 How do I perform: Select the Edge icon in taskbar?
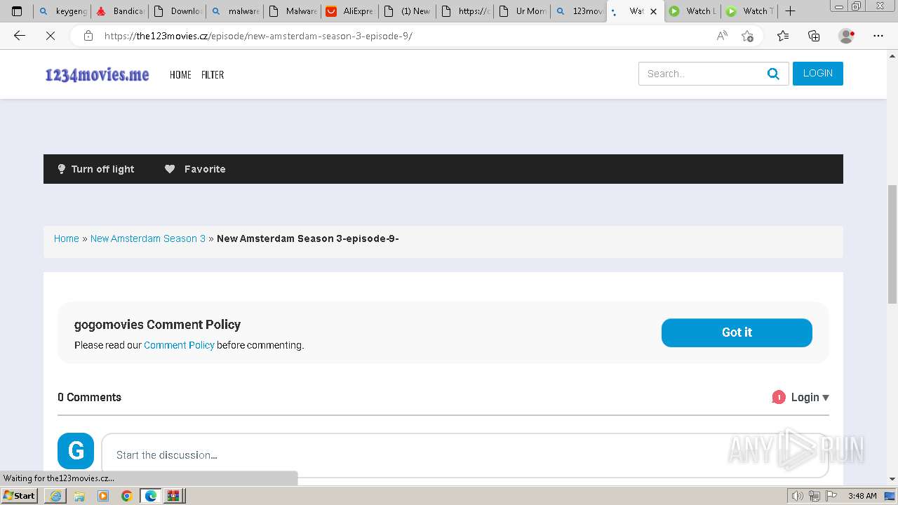(151, 496)
